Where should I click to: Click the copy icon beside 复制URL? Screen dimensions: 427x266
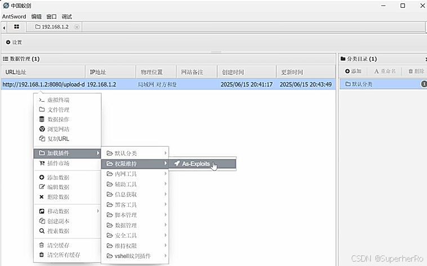point(42,138)
